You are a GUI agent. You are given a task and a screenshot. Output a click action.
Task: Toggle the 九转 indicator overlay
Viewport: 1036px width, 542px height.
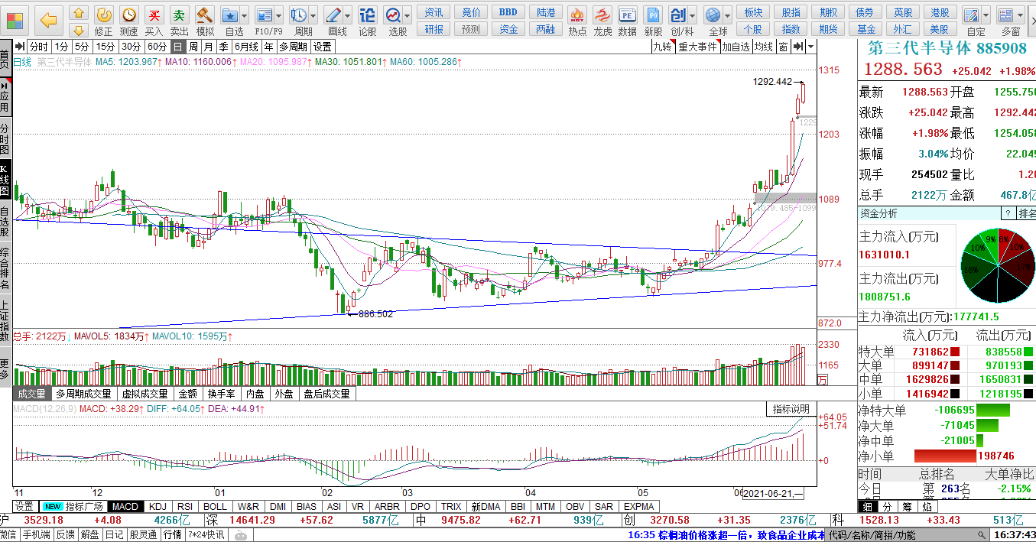662,47
